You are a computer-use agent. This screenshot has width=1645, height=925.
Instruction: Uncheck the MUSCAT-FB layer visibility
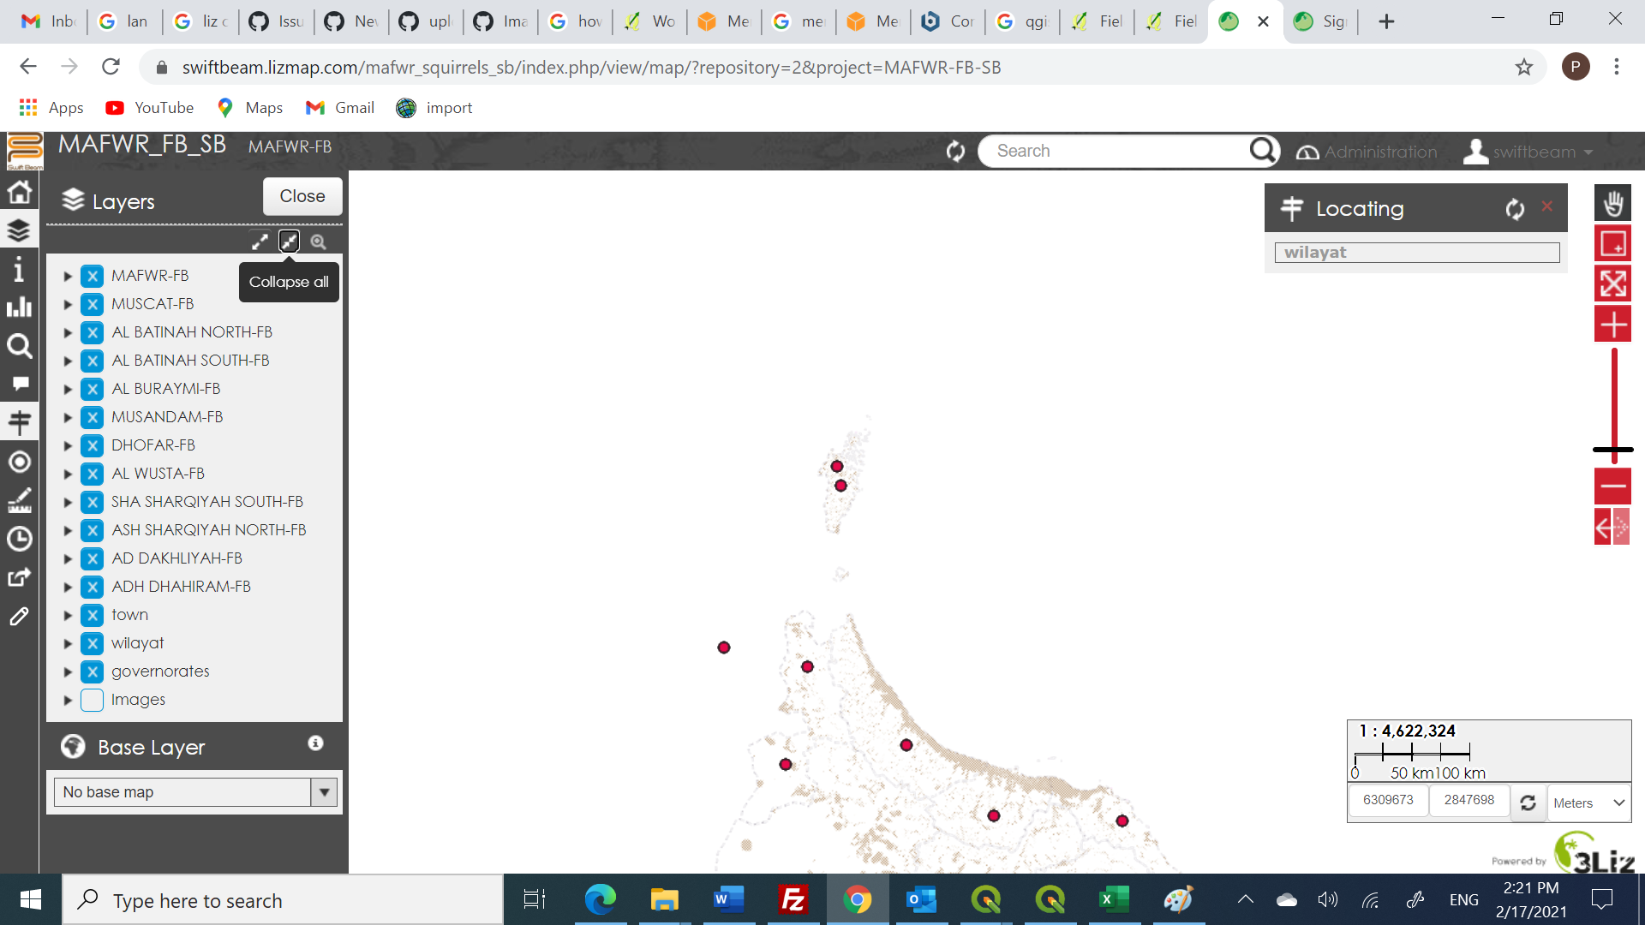(x=92, y=303)
